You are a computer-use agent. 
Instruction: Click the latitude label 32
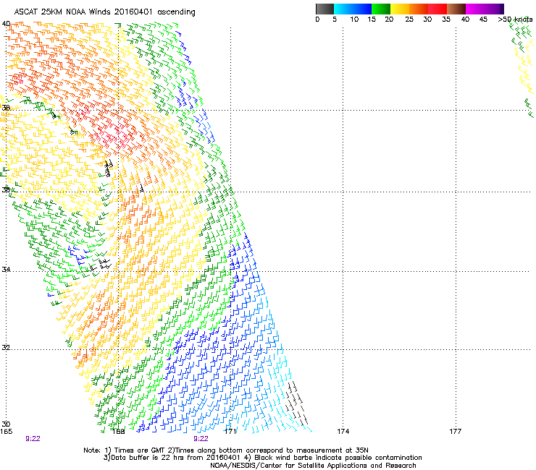click(x=6, y=348)
